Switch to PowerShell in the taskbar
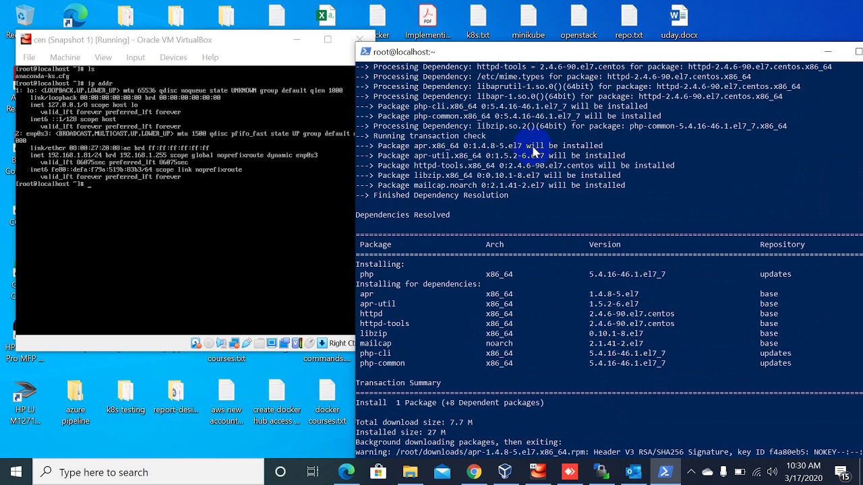This screenshot has width=863, height=485. pyautogui.click(x=665, y=472)
